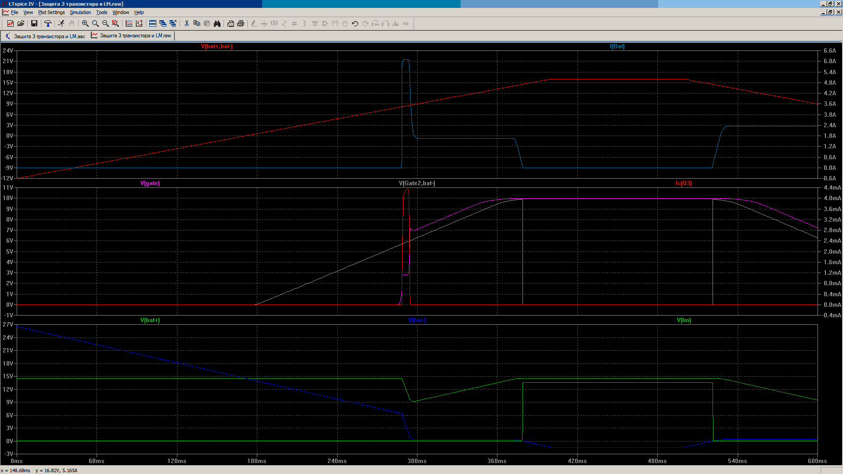
Task: Click the I(Bat) trace label
Action: pyautogui.click(x=617, y=46)
